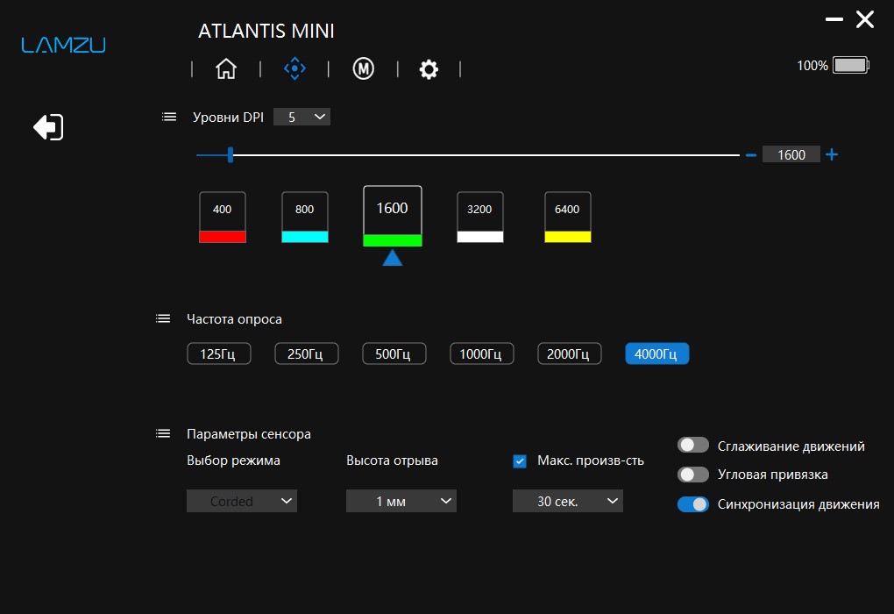
Task: Enable Сглаживание движений toggle
Action: point(693,445)
